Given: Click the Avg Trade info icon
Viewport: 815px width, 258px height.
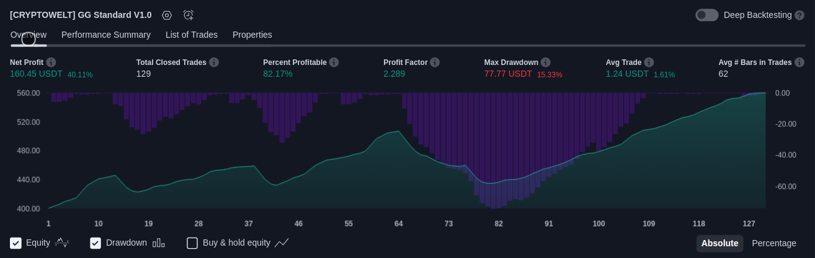Looking at the screenshot, I should click(649, 62).
